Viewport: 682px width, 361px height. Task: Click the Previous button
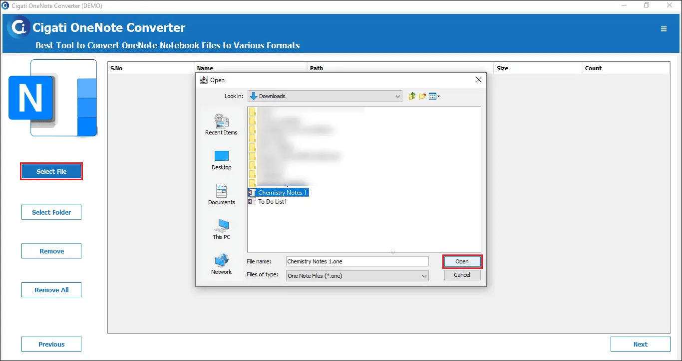pos(51,344)
